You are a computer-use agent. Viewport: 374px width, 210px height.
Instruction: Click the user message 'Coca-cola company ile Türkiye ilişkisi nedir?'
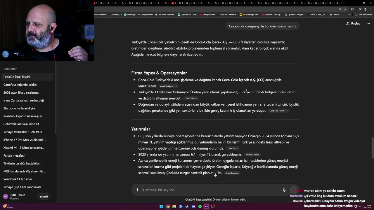262,26
